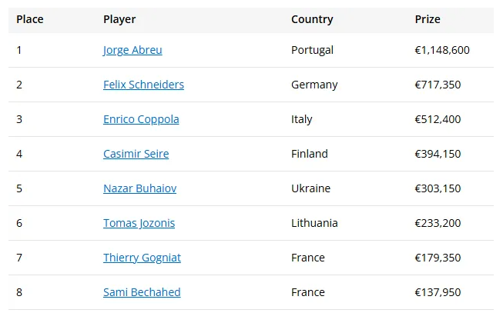The height and width of the screenshot is (313, 503).
Task: Click the Place column header
Action: (30, 19)
